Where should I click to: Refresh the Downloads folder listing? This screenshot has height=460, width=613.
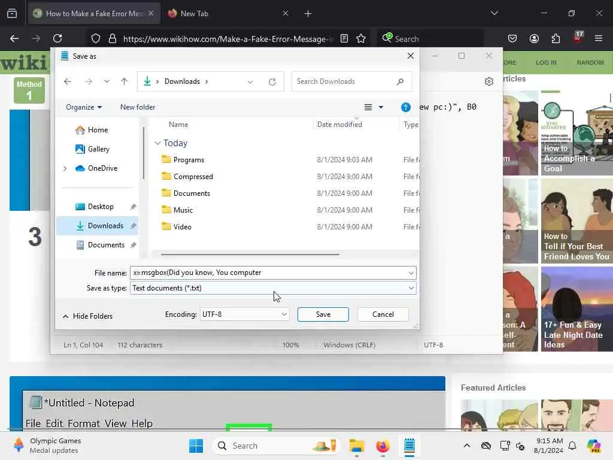tap(272, 81)
